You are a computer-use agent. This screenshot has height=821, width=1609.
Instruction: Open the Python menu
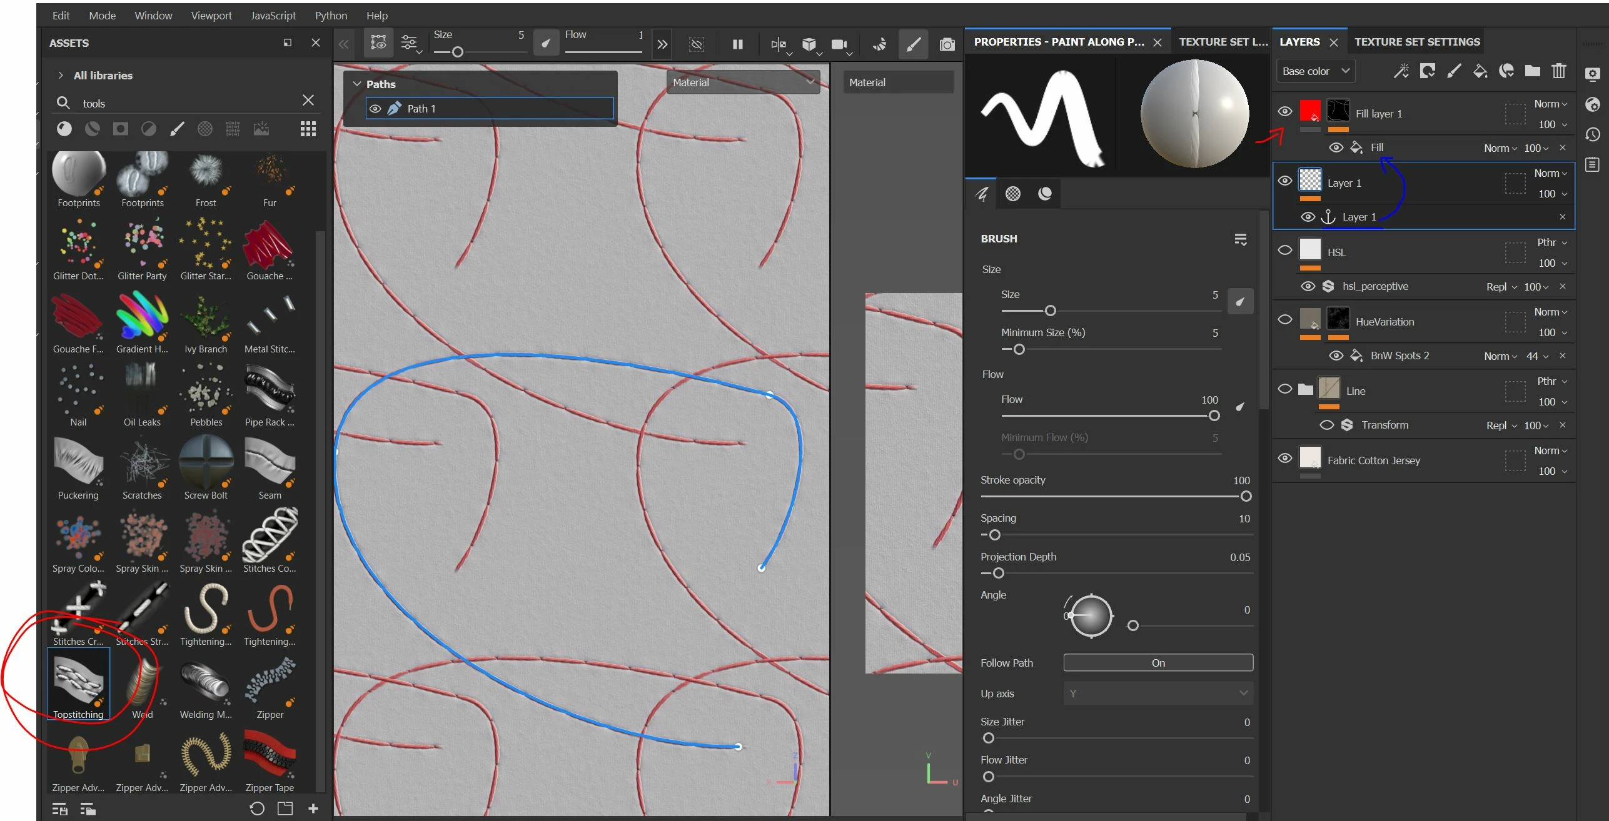pyautogui.click(x=331, y=16)
